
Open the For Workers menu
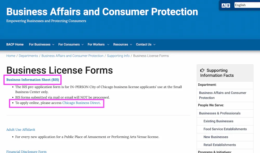[x=96, y=44]
